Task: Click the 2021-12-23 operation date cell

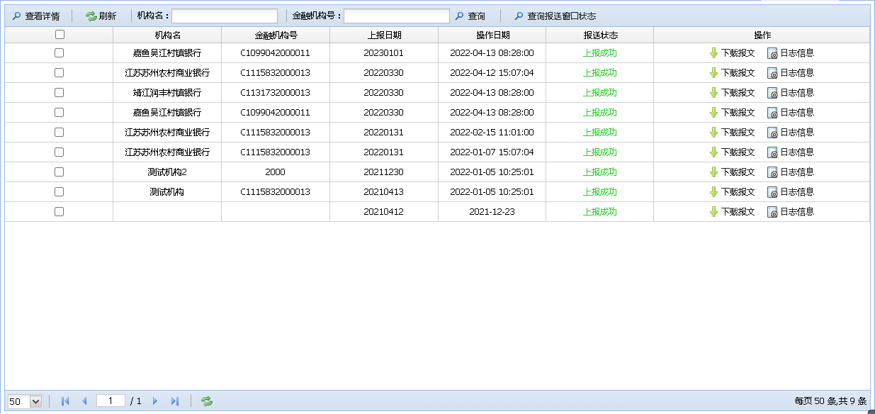Action: 492,211
